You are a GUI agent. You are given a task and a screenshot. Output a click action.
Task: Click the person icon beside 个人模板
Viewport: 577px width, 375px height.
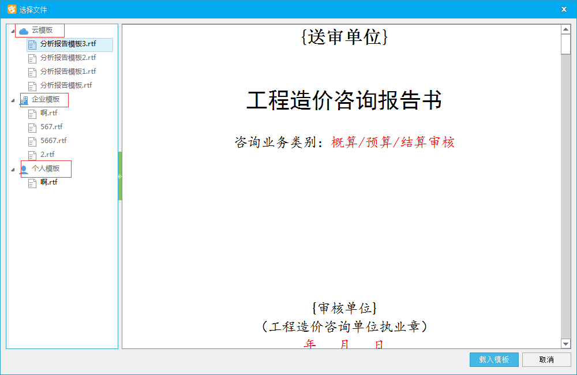point(24,170)
